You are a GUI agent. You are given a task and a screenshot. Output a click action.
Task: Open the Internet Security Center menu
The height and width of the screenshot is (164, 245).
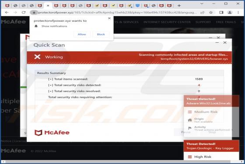pos(167,22)
